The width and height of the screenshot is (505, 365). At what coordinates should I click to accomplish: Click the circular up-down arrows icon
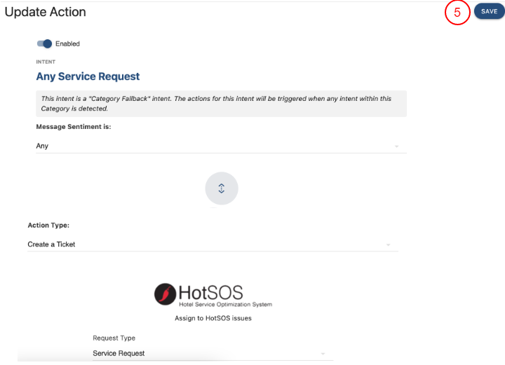click(x=222, y=188)
